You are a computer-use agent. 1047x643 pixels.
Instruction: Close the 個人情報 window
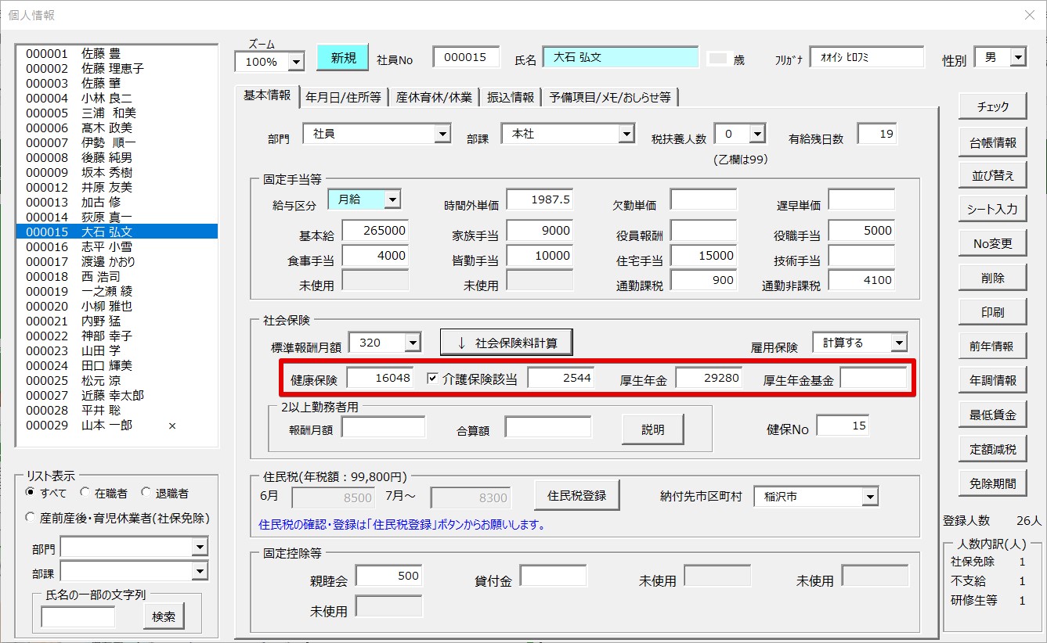1029,15
